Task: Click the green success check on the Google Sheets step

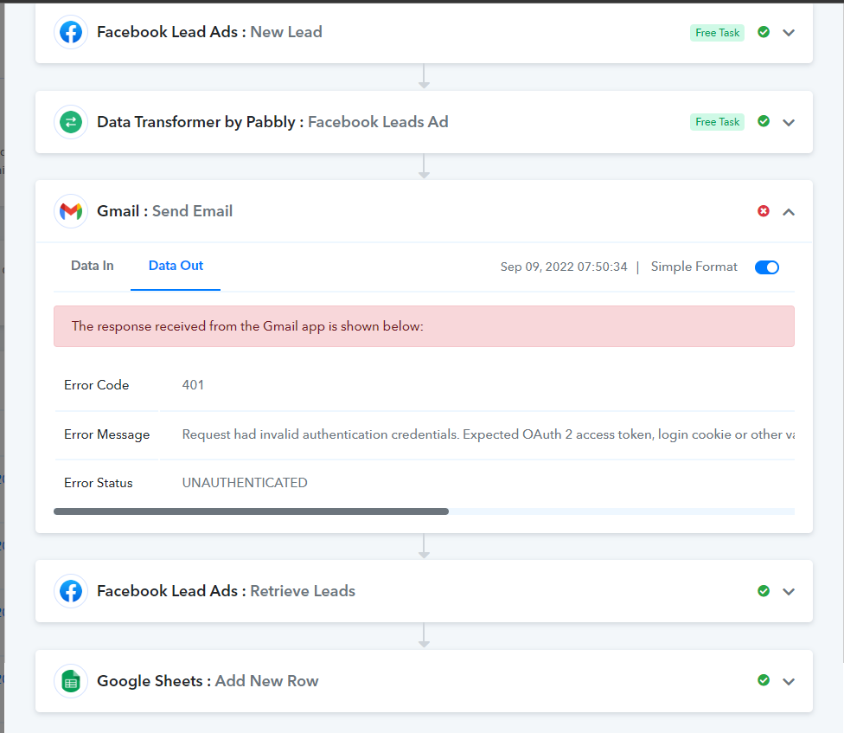Action: point(764,680)
